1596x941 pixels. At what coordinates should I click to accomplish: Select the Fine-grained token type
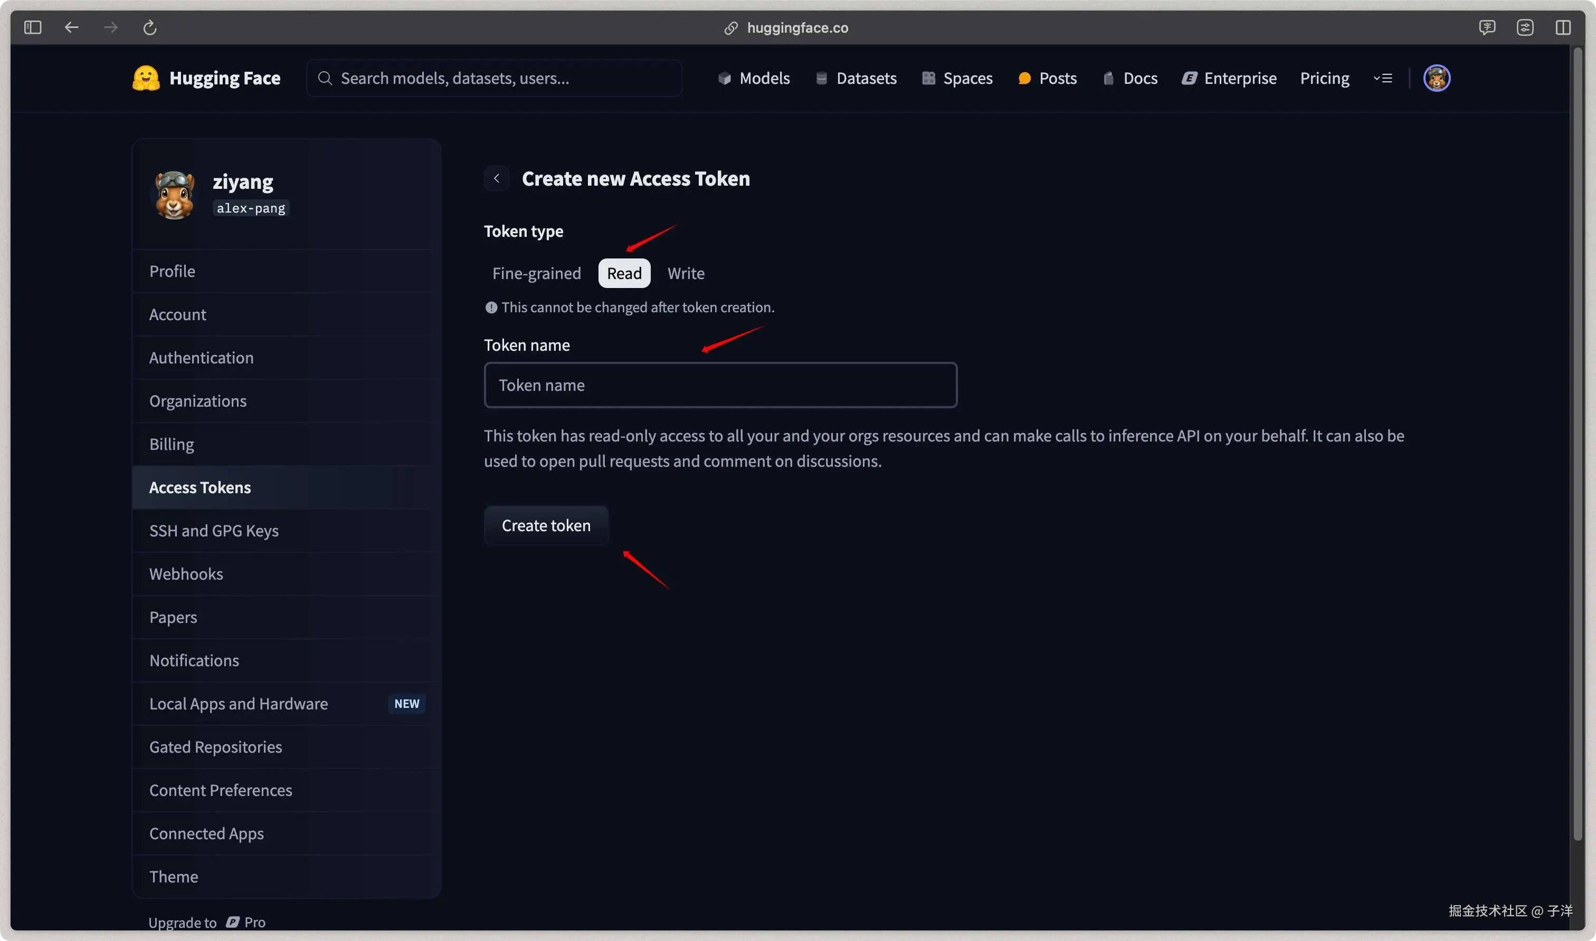pos(536,273)
